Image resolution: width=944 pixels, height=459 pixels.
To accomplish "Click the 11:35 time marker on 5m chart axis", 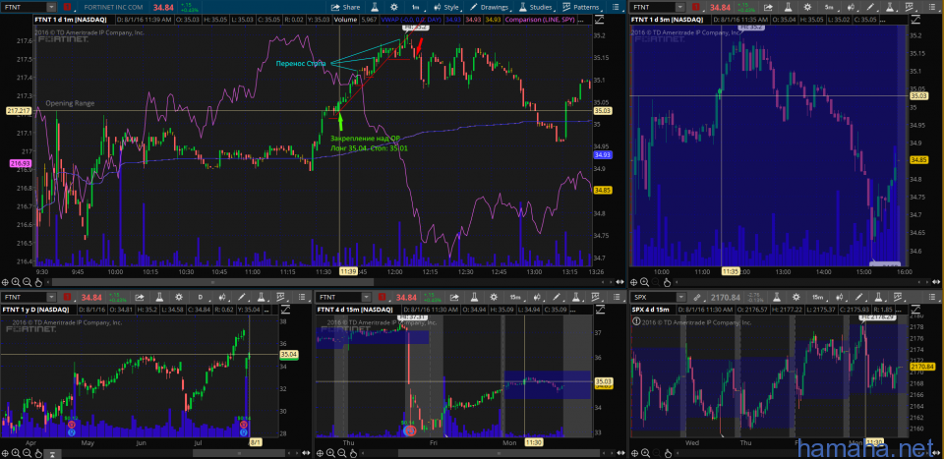I will coord(731,271).
